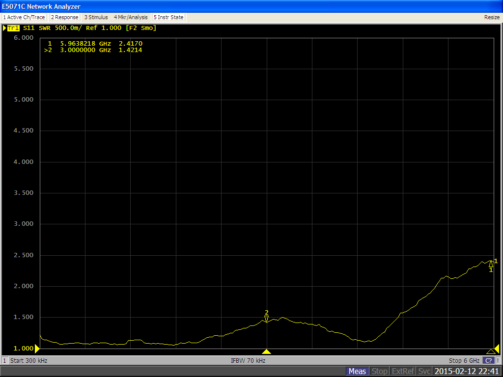Click the marker 1 position indicator on bottom axis
This screenshot has width=503, height=377.
(491, 351)
